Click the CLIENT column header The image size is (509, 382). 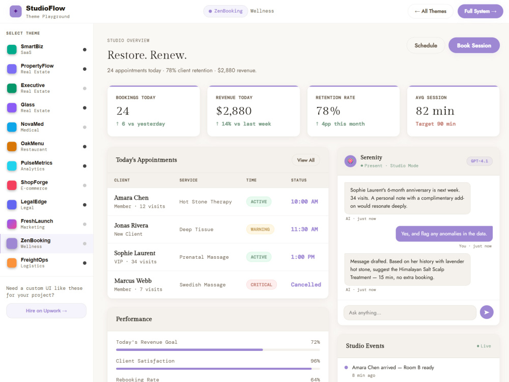(122, 180)
